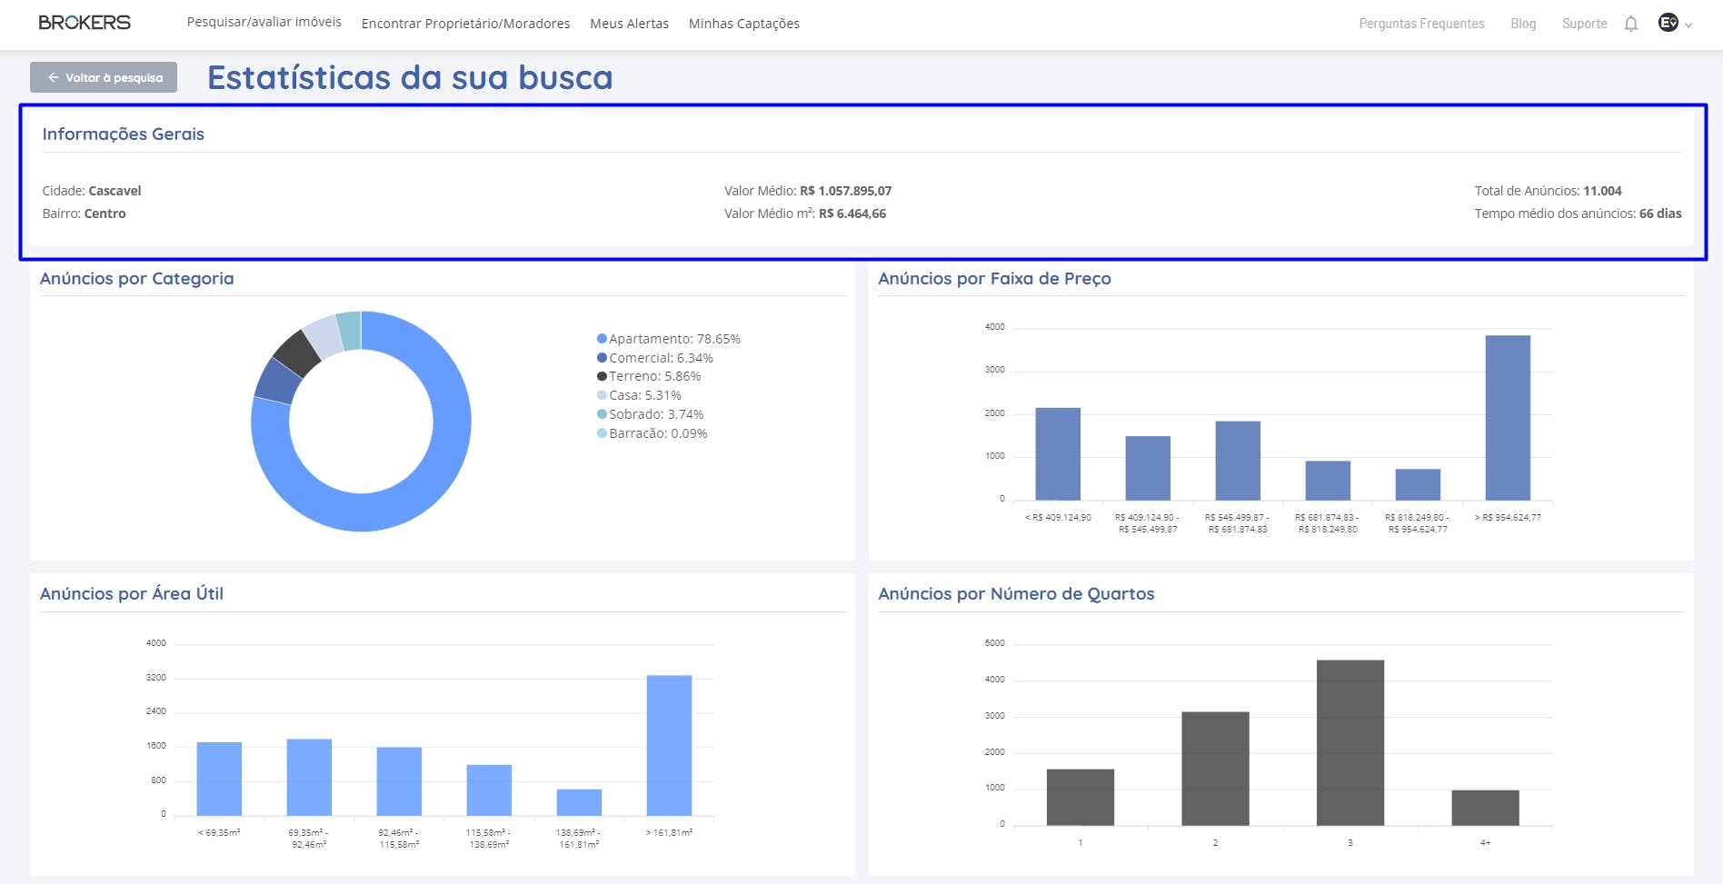Click the Voltar à pesquisa button
The width and height of the screenshot is (1723, 884).
point(104,77)
